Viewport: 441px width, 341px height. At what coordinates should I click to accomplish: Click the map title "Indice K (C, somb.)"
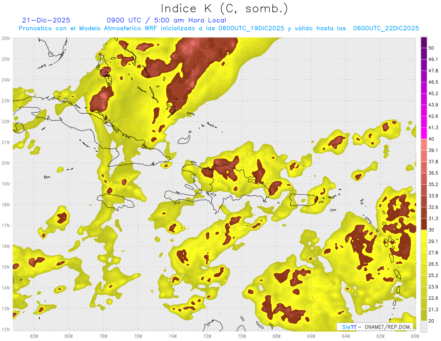(x=225, y=8)
